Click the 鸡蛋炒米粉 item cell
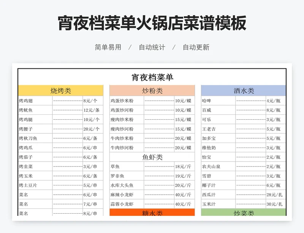Screen dimensions: 304x233 (x=127, y=101)
